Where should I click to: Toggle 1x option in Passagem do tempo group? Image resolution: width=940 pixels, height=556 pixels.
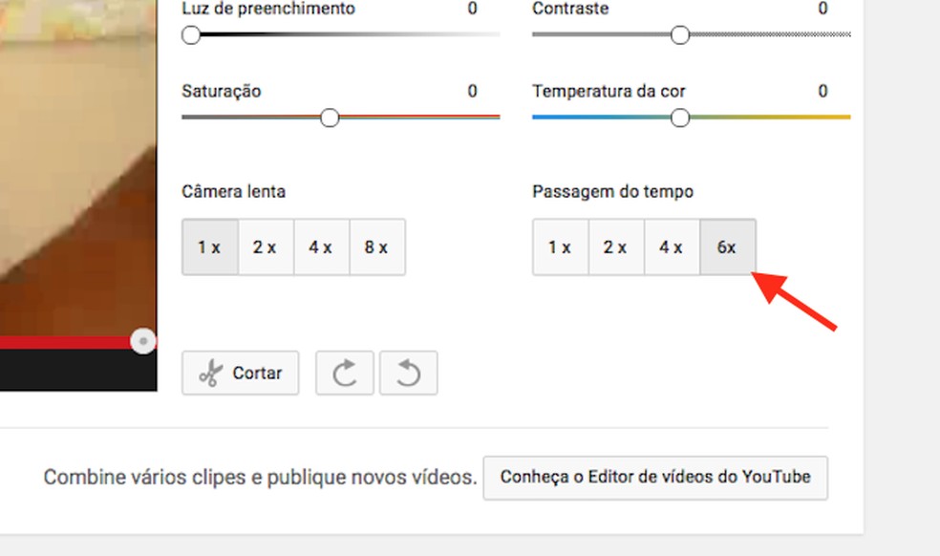point(560,246)
